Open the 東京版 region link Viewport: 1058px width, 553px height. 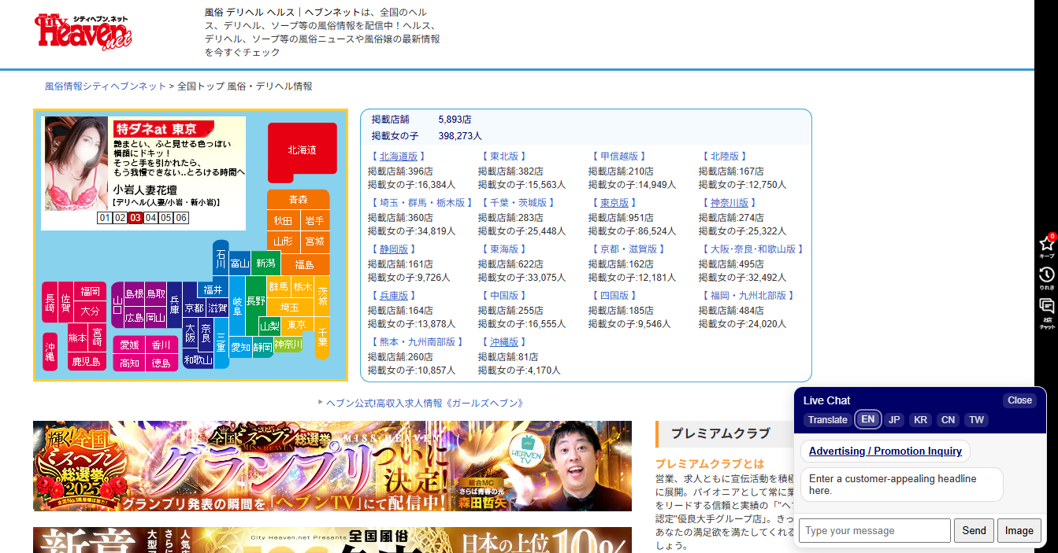coord(614,203)
